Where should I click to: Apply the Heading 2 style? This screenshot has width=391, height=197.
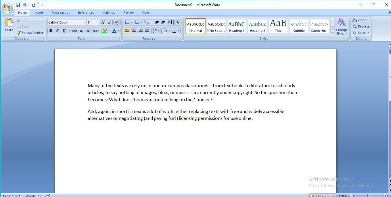click(x=258, y=26)
